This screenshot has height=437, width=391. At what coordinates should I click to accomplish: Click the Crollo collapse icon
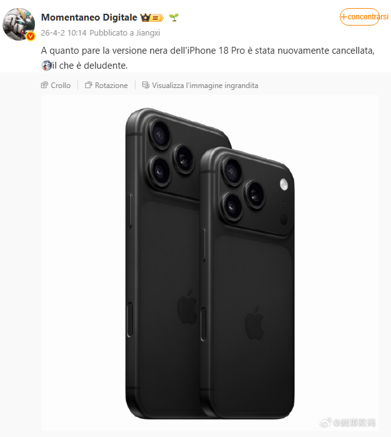point(44,85)
